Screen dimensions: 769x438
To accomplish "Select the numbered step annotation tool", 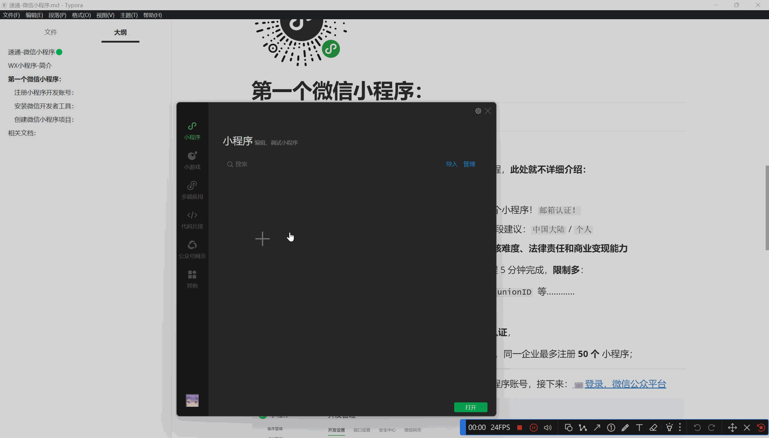I will [611, 427].
